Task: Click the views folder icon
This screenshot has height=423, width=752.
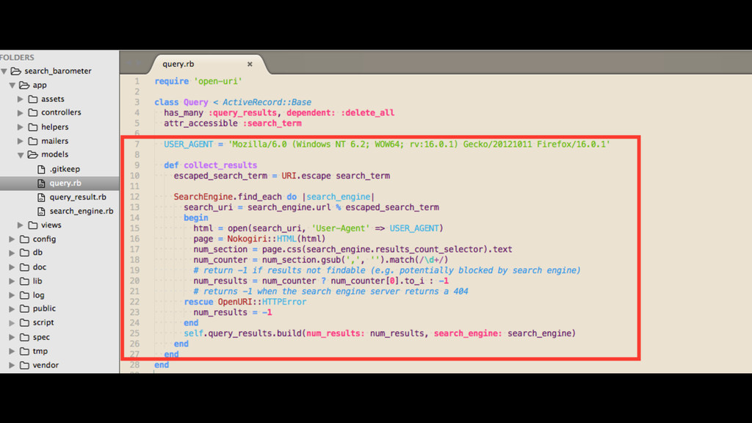Action: [32, 225]
